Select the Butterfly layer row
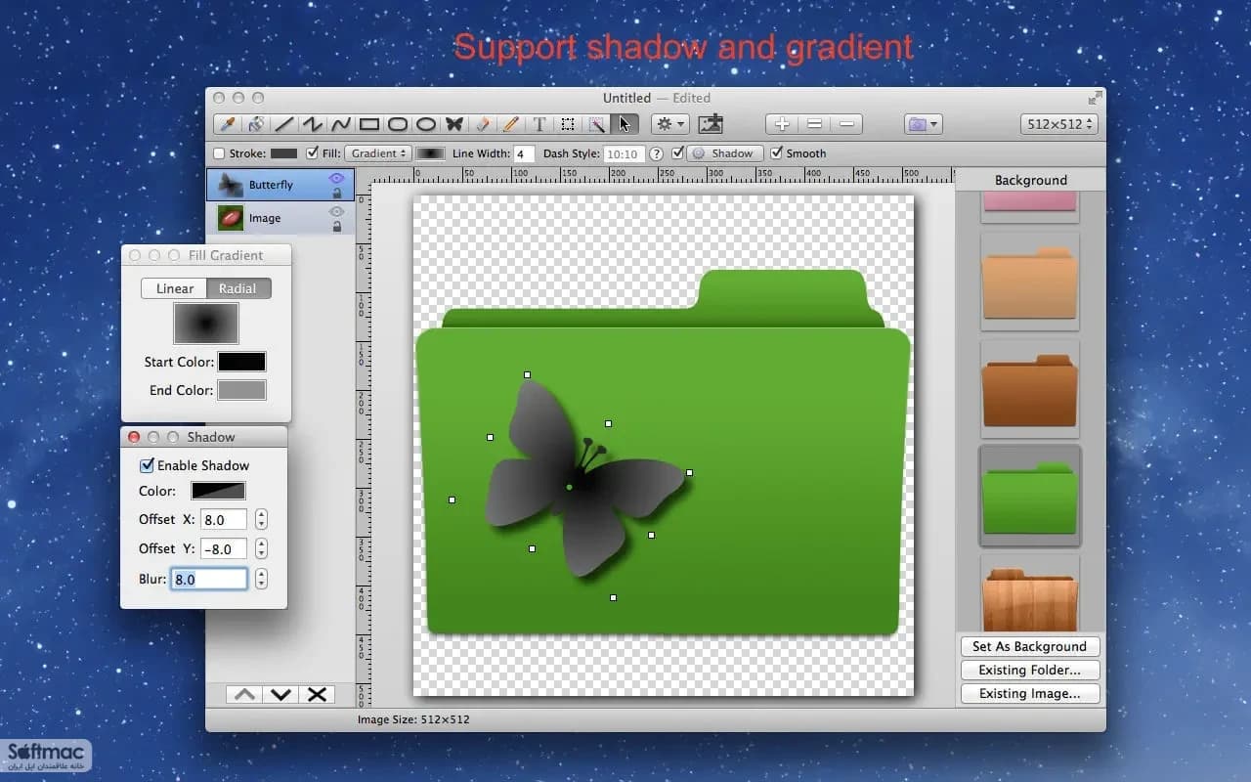 coord(280,185)
